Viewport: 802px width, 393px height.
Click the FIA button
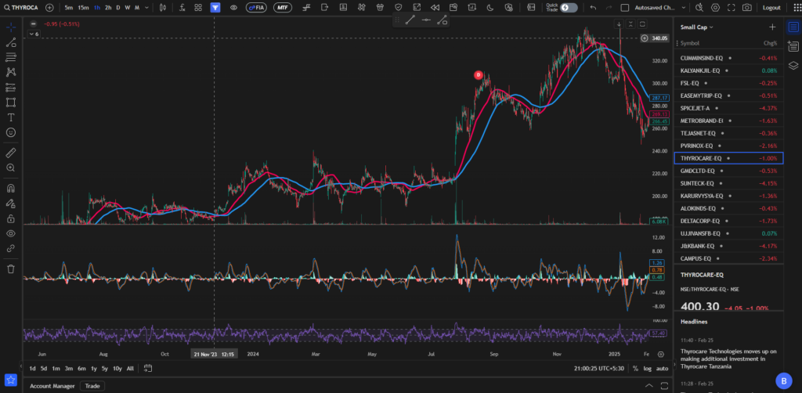255,8
